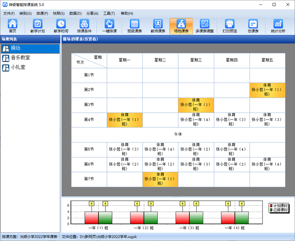295x241 pixels.
Task: Select 音乐教室 in the venue list
Action: (x=30, y=58)
